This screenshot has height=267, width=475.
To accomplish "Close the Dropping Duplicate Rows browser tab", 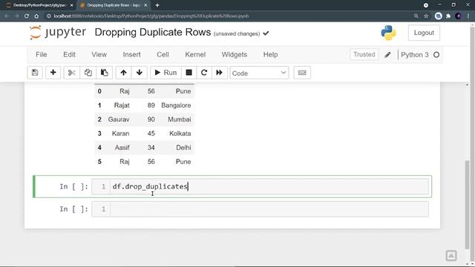I will point(145,5).
